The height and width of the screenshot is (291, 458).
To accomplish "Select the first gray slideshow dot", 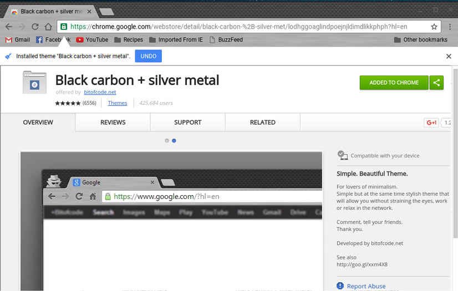I will point(167,141).
